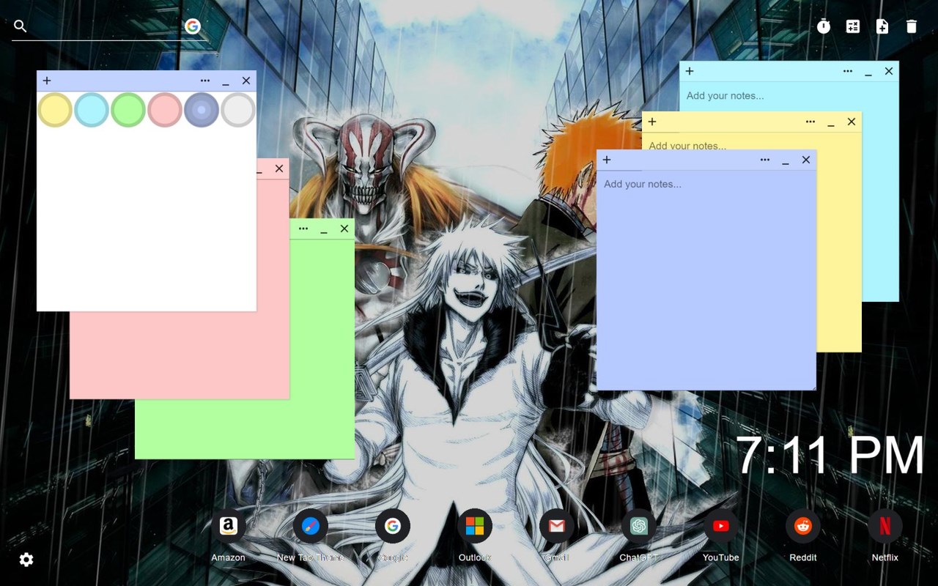The height and width of the screenshot is (586, 938).
Task: Click plus icon on purple note
Action: click(607, 160)
